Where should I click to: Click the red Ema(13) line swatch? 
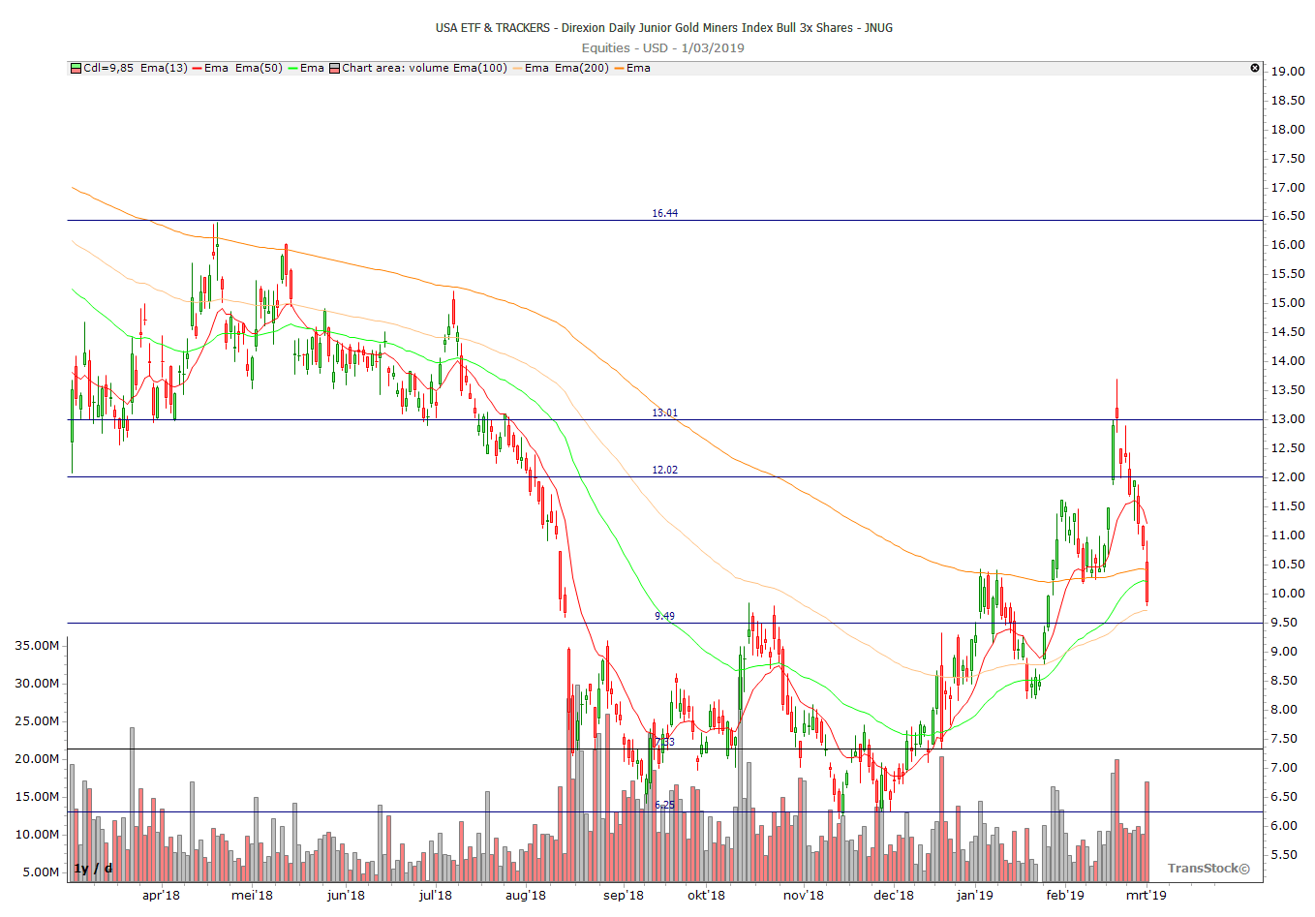197,68
